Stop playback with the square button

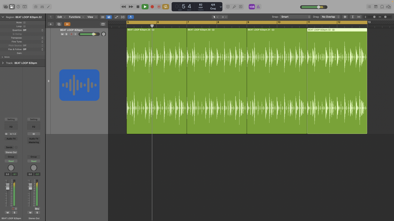(x=138, y=7)
